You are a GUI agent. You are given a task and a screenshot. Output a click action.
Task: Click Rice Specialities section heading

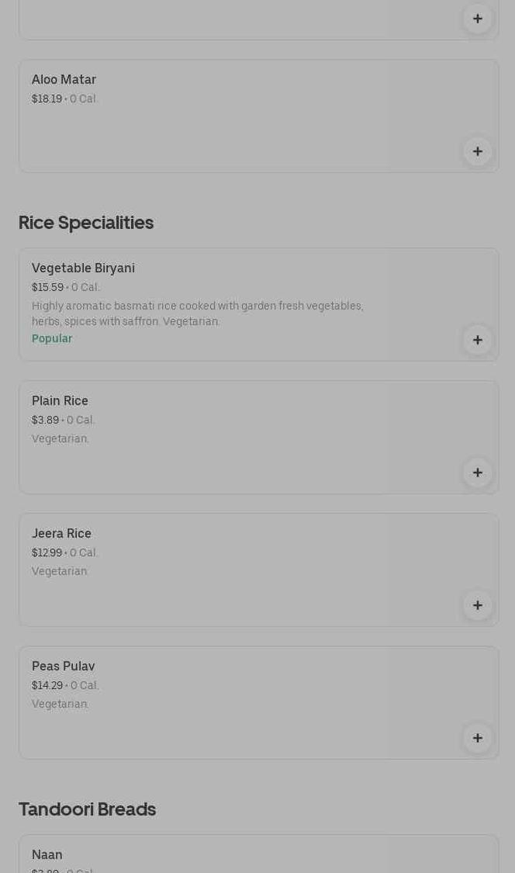point(86,222)
